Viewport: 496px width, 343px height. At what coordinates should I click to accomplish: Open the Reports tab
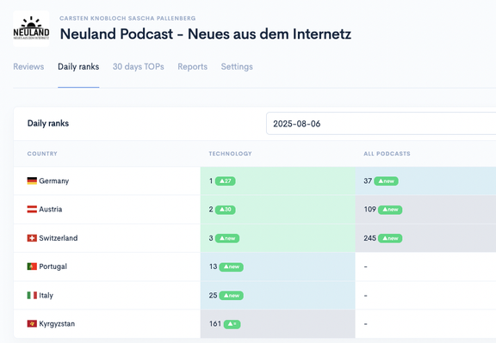pos(192,67)
